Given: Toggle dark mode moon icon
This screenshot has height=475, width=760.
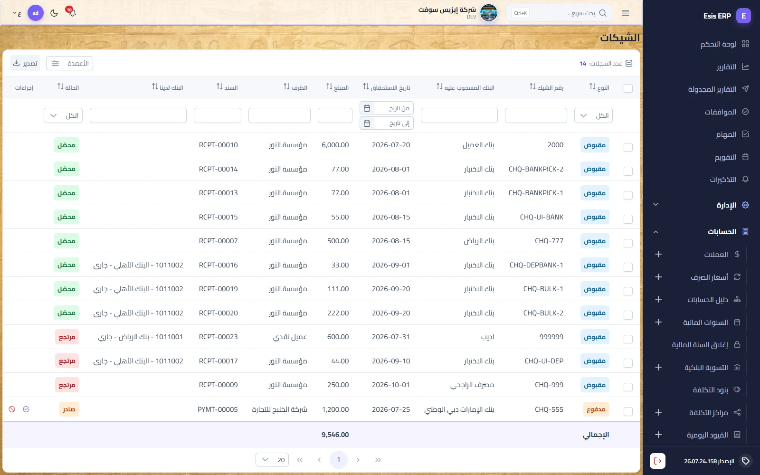Looking at the screenshot, I should tap(54, 13).
